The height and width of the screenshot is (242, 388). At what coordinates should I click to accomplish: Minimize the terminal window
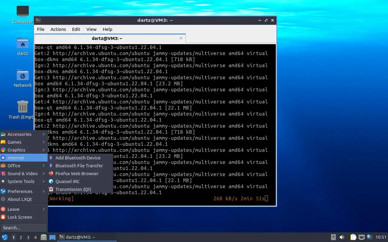click(260, 20)
